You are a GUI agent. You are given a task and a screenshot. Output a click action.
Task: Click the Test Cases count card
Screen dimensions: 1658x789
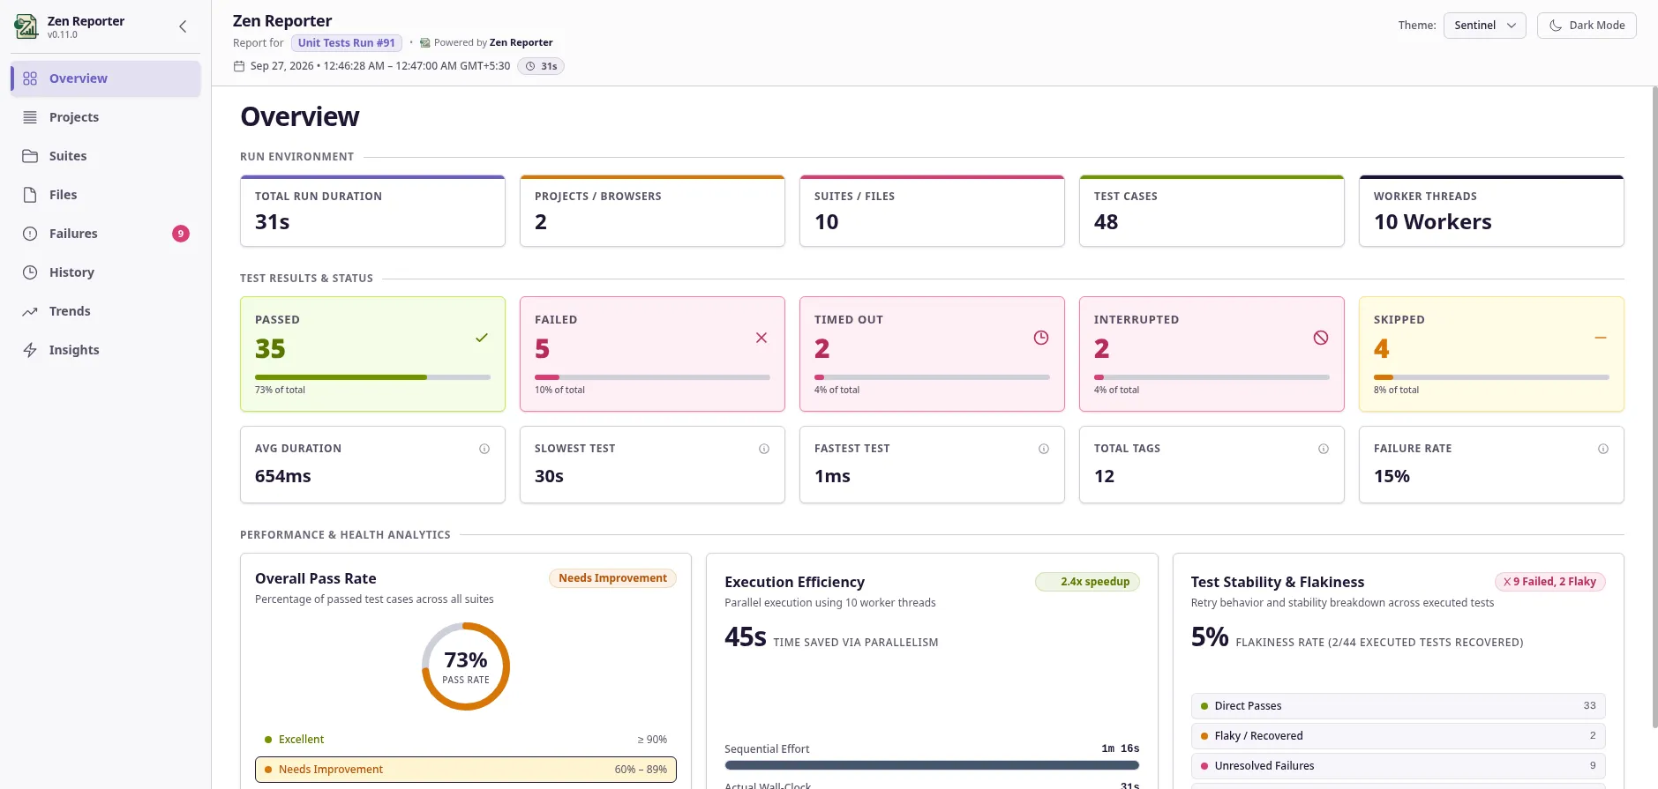pos(1212,212)
